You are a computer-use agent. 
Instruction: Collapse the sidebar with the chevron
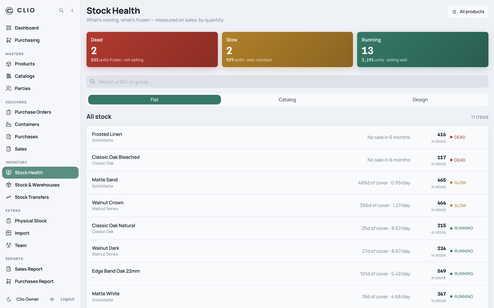pos(72,10)
